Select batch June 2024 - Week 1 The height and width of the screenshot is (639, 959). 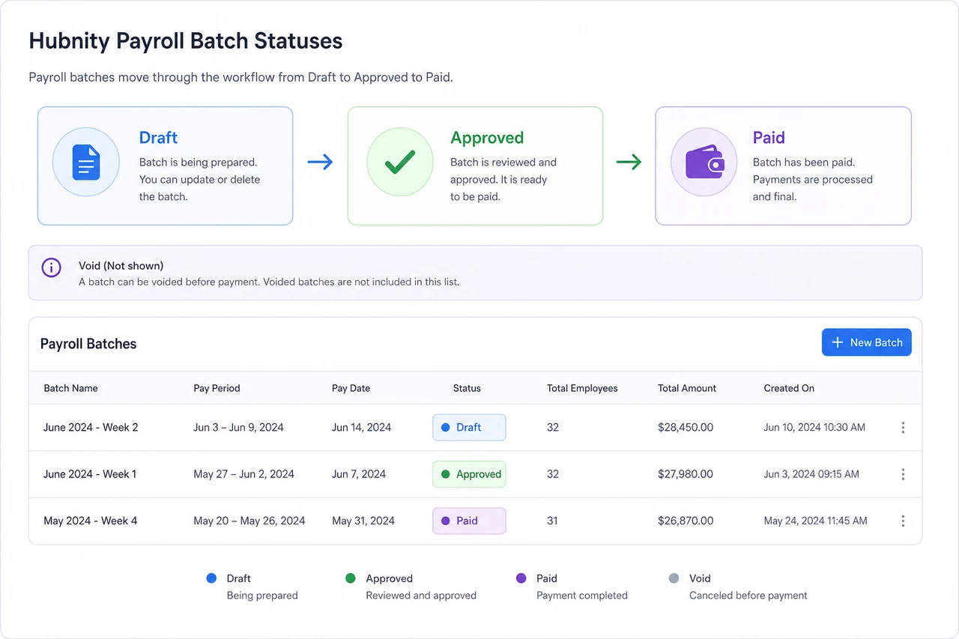[90, 474]
